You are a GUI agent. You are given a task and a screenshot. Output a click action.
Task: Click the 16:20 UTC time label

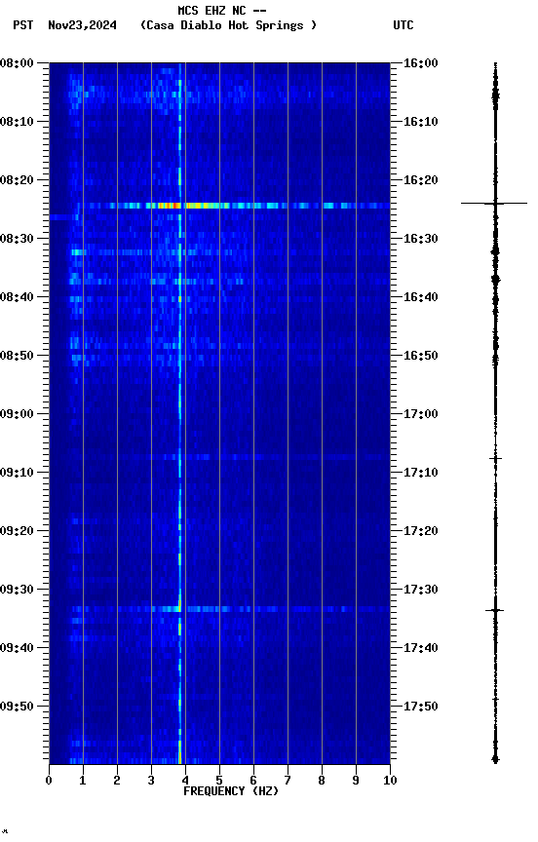420,180
